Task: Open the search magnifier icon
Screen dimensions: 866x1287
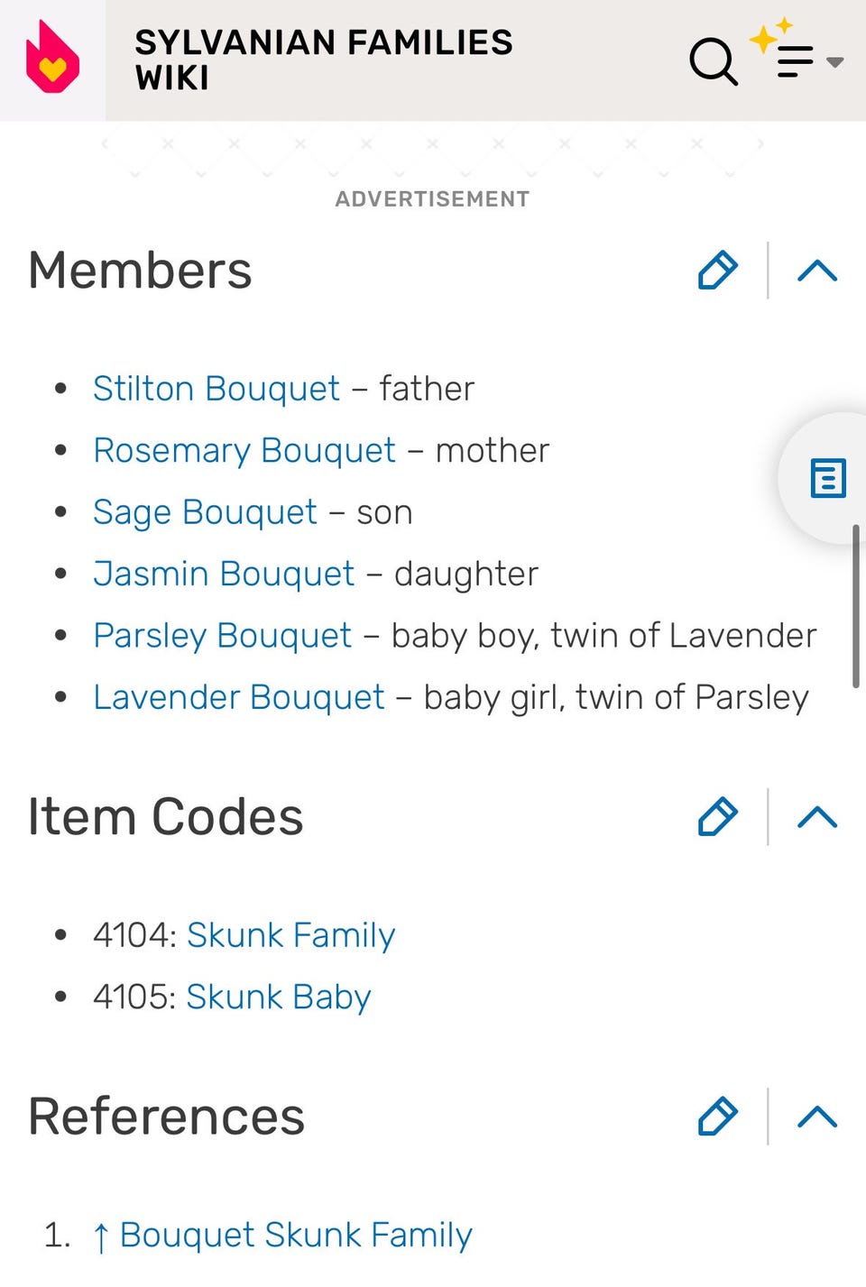Action: click(x=714, y=61)
